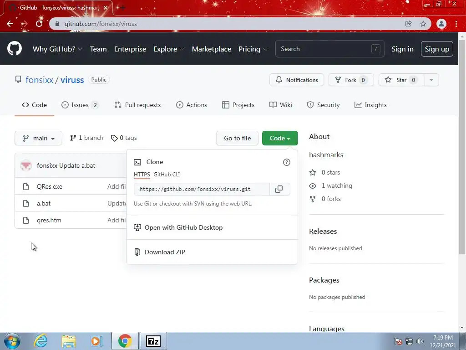
Task: Bookmark this page with star icon
Action: (423, 24)
